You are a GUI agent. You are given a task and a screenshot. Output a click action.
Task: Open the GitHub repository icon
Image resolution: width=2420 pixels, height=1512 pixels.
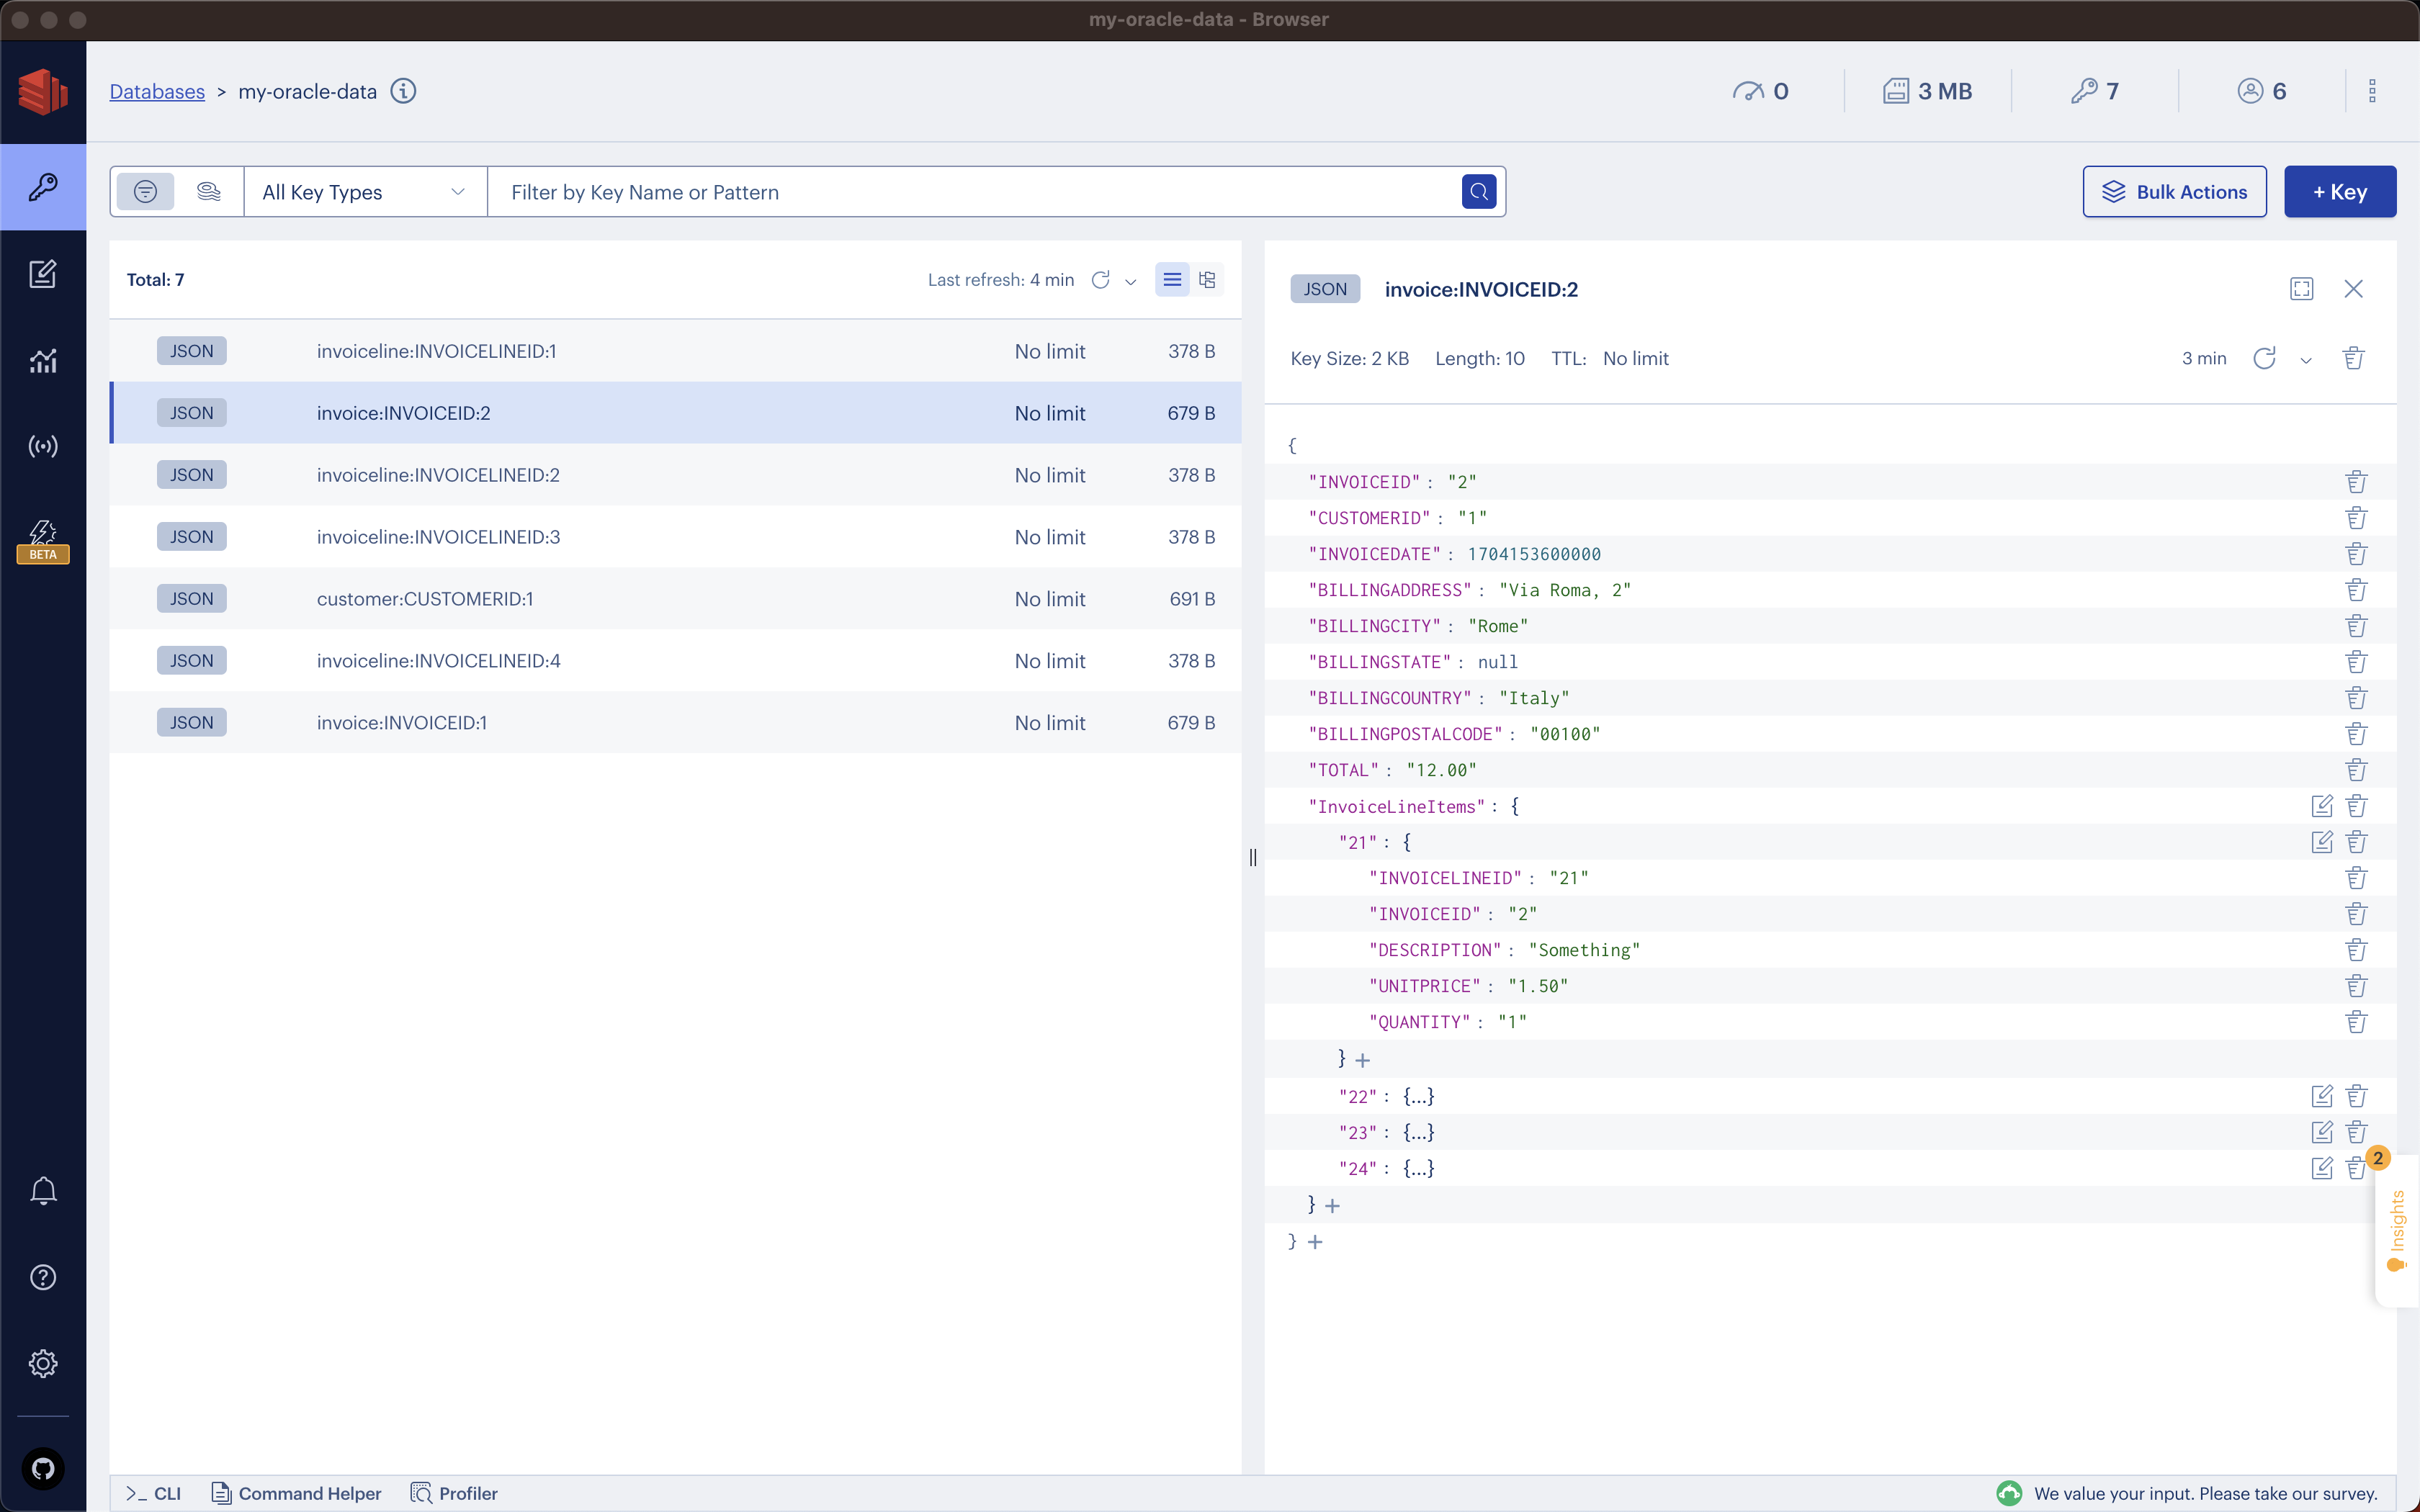tap(43, 1468)
